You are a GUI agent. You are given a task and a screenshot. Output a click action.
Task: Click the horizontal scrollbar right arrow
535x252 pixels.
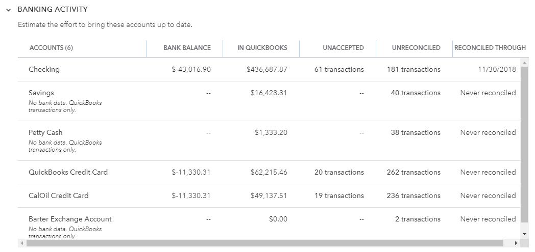point(516,243)
